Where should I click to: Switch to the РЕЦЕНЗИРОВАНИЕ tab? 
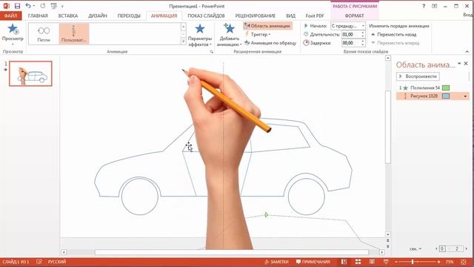255,16
